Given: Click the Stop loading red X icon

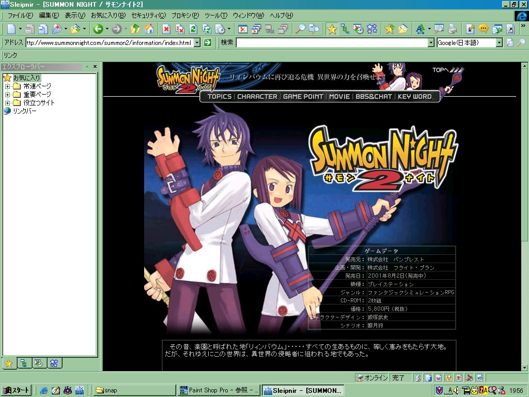Looking at the screenshot, I should coord(166,29).
